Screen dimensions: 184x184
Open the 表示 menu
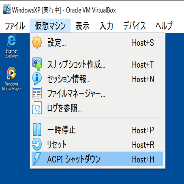82,26
